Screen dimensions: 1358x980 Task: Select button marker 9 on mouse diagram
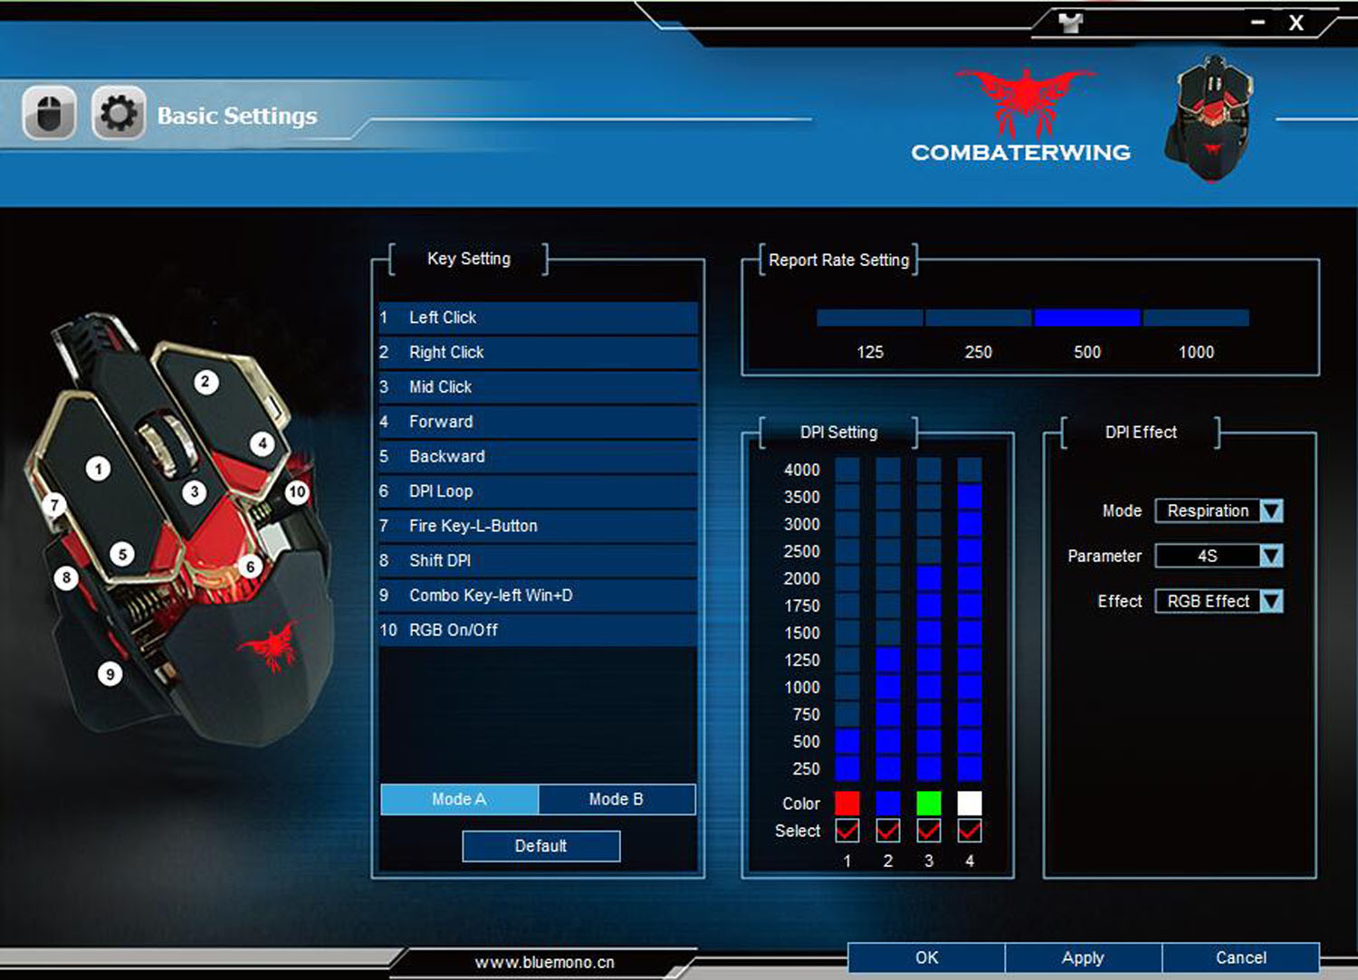point(110,673)
